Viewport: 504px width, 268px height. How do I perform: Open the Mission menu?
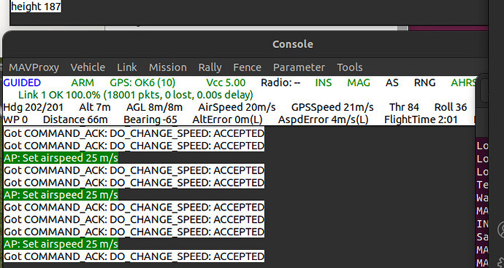[x=168, y=67]
